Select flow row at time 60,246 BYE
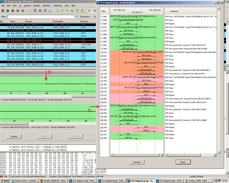This screenshot has width=229, height=183. [x=137, y=127]
